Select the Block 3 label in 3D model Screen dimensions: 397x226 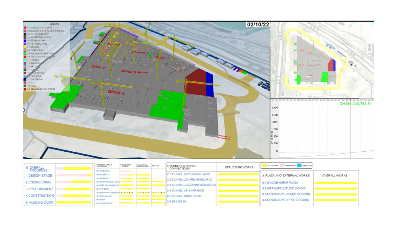pyautogui.click(x=98, y=67)
